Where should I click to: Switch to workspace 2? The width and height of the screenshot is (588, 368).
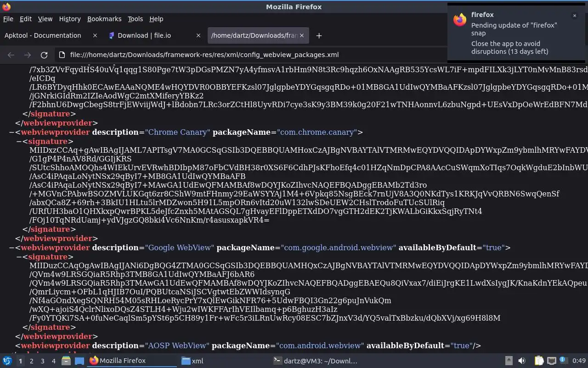click(x=31, y=361)
